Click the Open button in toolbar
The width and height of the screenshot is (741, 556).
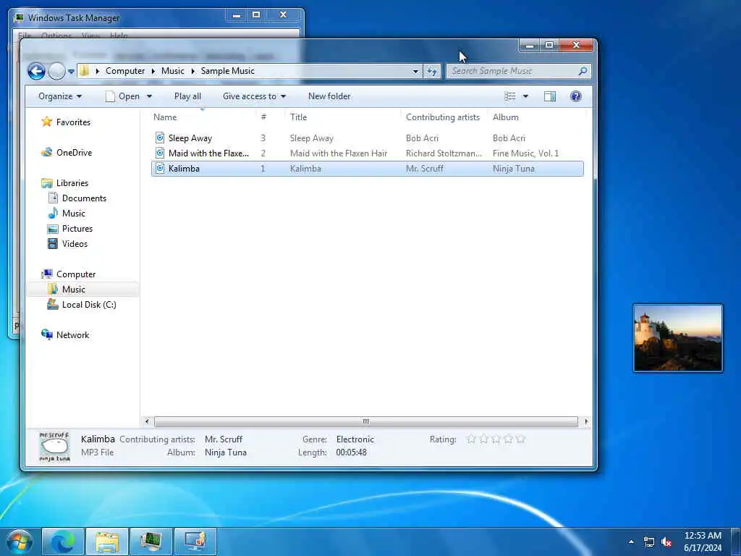point(123,96)
